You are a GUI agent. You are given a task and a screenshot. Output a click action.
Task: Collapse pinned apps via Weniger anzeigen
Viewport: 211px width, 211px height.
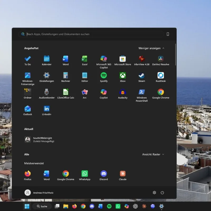(x=151, y=48)
